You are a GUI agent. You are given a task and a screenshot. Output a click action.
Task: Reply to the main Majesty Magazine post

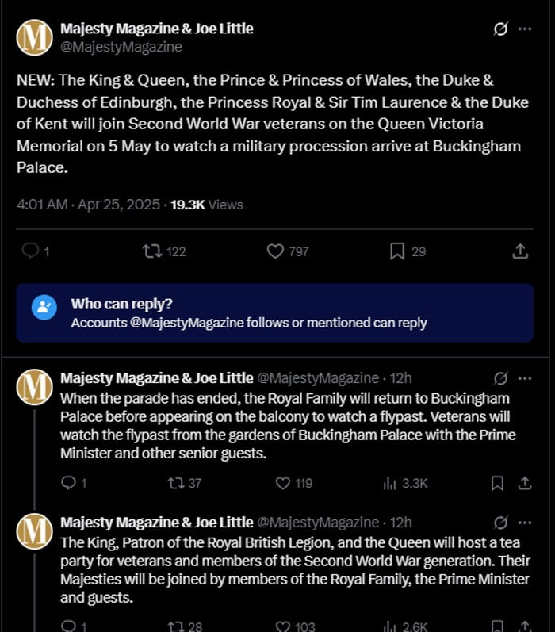point(31,251)
